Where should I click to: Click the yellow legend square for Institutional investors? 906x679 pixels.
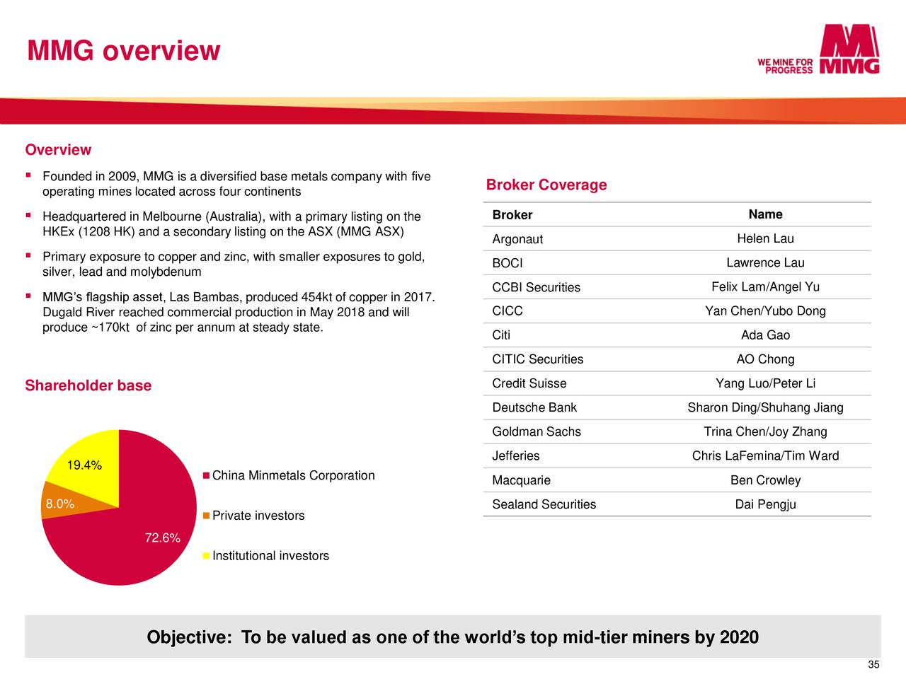(206, 555)
